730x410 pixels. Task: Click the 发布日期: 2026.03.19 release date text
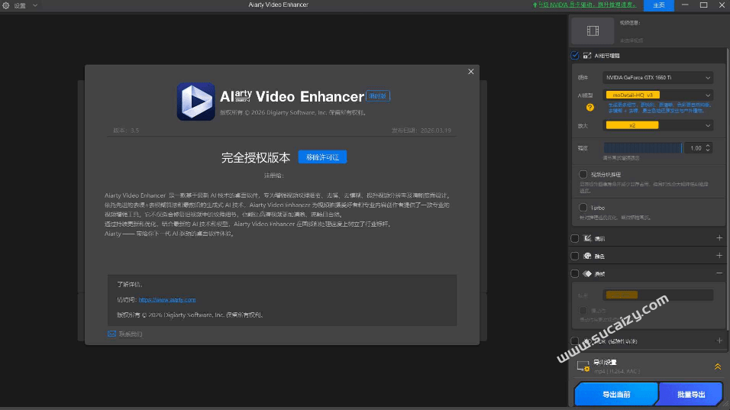point(422,131)
